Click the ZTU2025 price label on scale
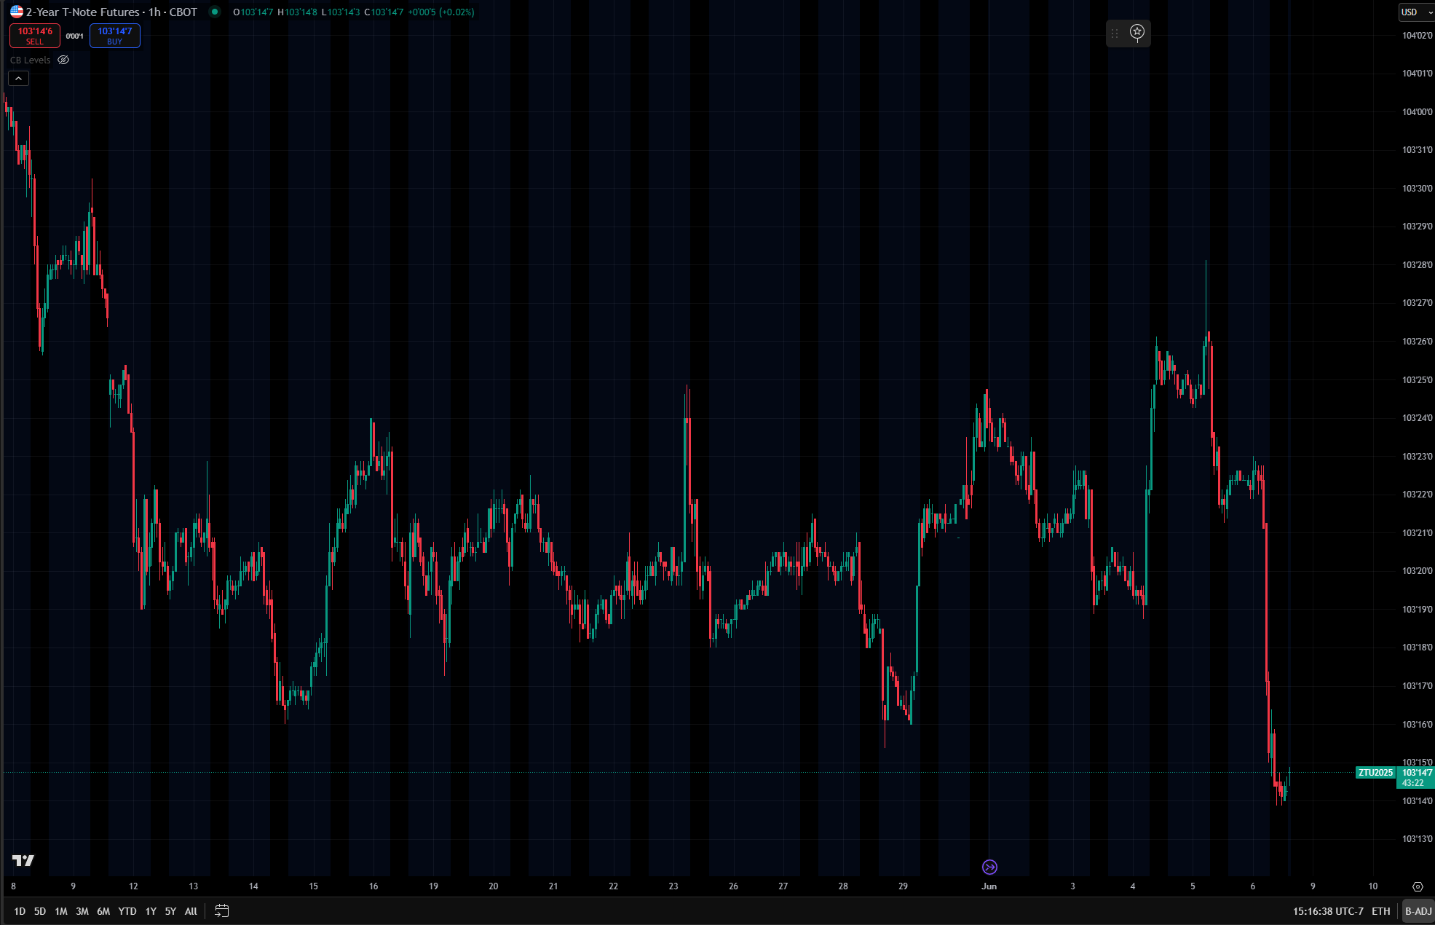Screen dimensions: 1435x925 1375,773
